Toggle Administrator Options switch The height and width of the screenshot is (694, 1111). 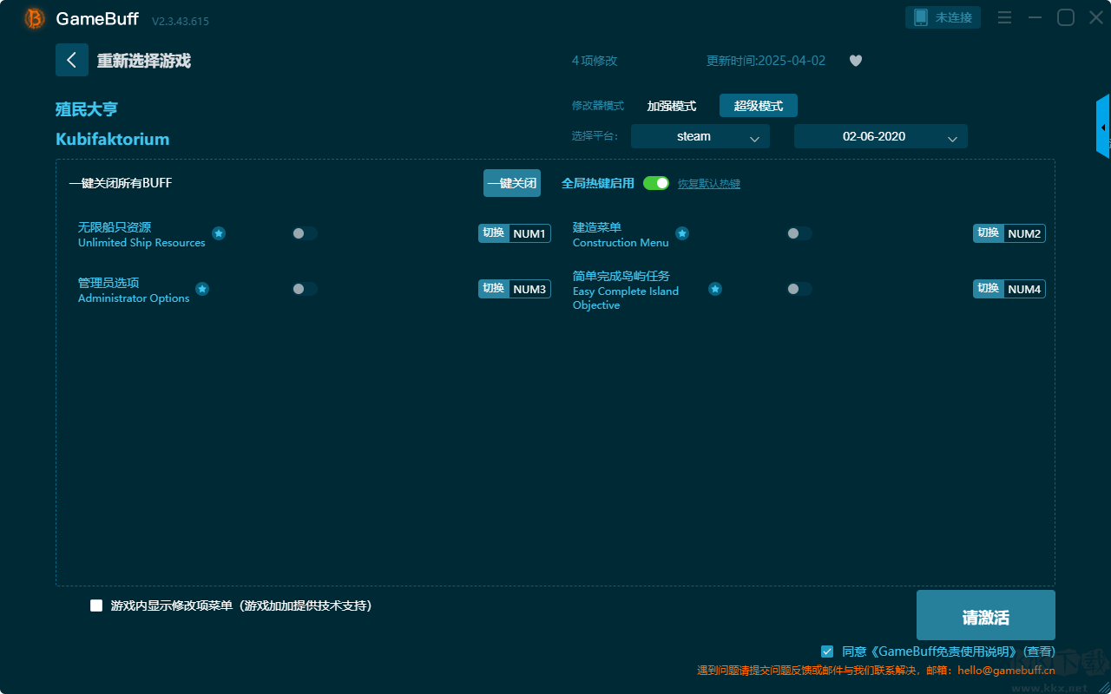[x=305, y=289]
